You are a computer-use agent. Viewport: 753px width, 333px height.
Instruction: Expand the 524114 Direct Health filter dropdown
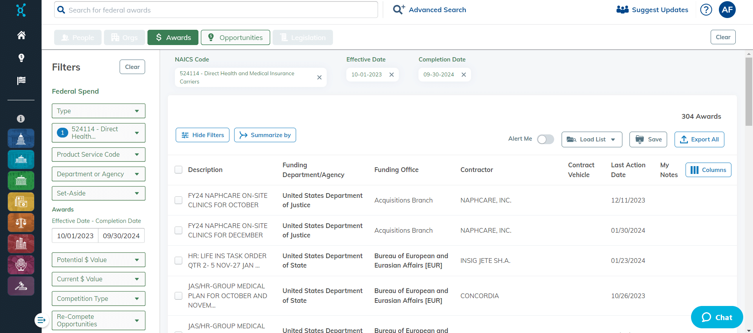98,133
